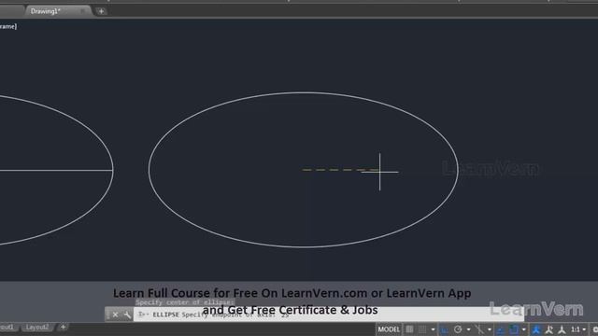The image size is (598, 336).
Task: Toggle isometric drafting icon
Action: [479, 329]
